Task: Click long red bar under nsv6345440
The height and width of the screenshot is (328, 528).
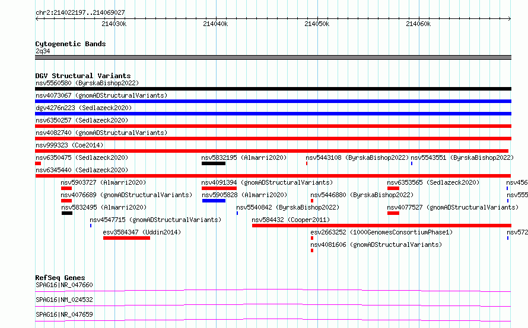Action: coord(273,176)
